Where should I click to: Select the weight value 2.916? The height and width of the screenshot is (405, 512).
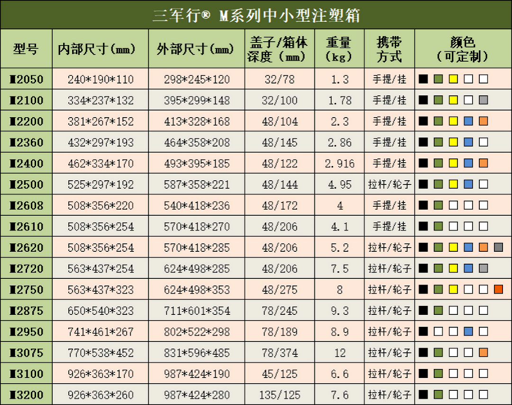click(x=339, y=163)
